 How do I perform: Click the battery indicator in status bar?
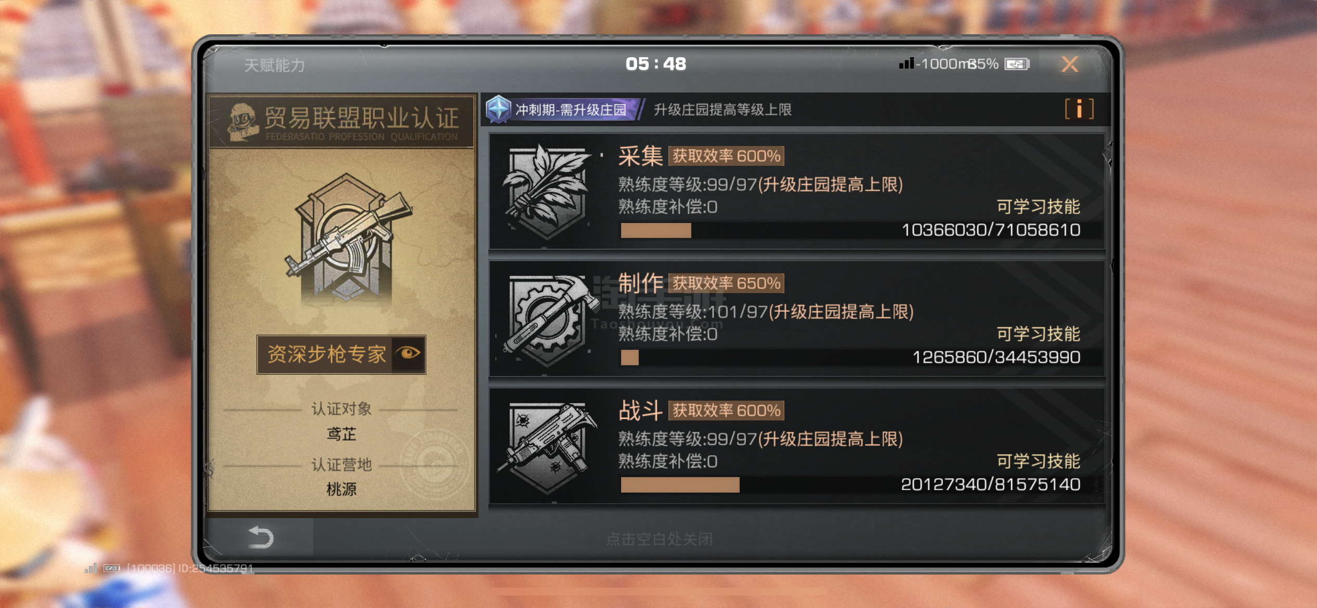[x=1016, y=64]
